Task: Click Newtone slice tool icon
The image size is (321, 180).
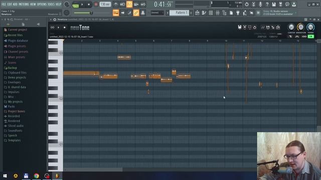Action: (x=263, y=27)
